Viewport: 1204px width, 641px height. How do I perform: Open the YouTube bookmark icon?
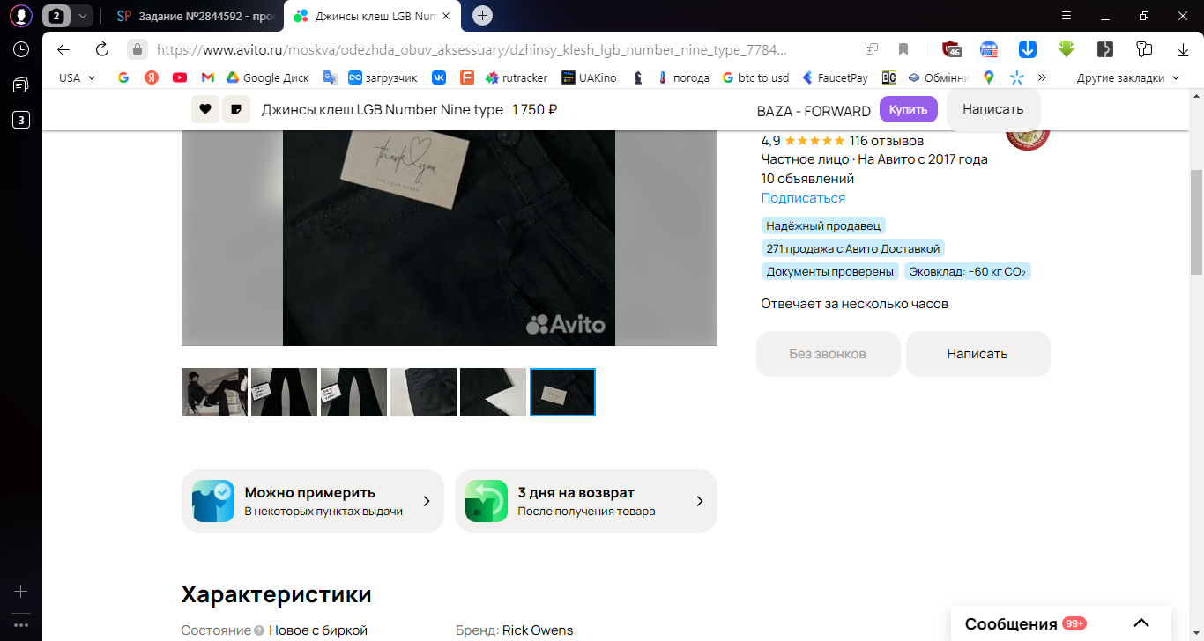click(x=180, y=77)
